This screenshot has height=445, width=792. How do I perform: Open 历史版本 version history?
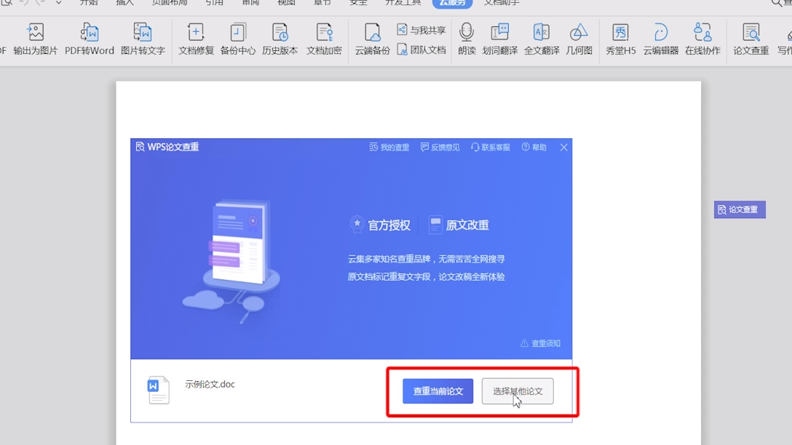[x=280, y=39]
